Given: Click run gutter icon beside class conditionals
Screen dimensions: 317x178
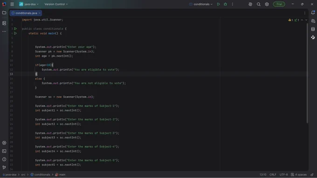Looking at the screenshot, I should (x=15, y=29).
